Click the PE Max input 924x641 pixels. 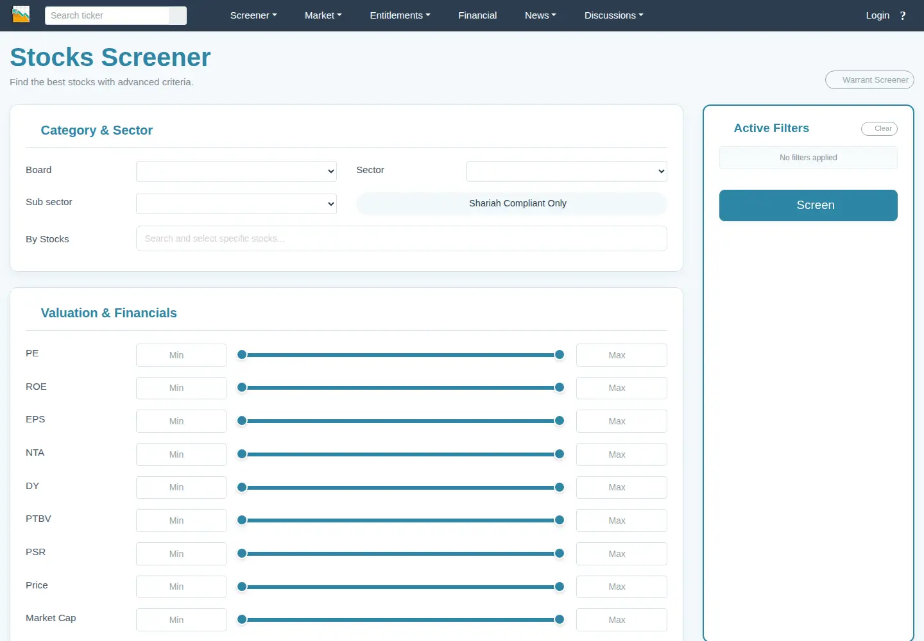621,355
